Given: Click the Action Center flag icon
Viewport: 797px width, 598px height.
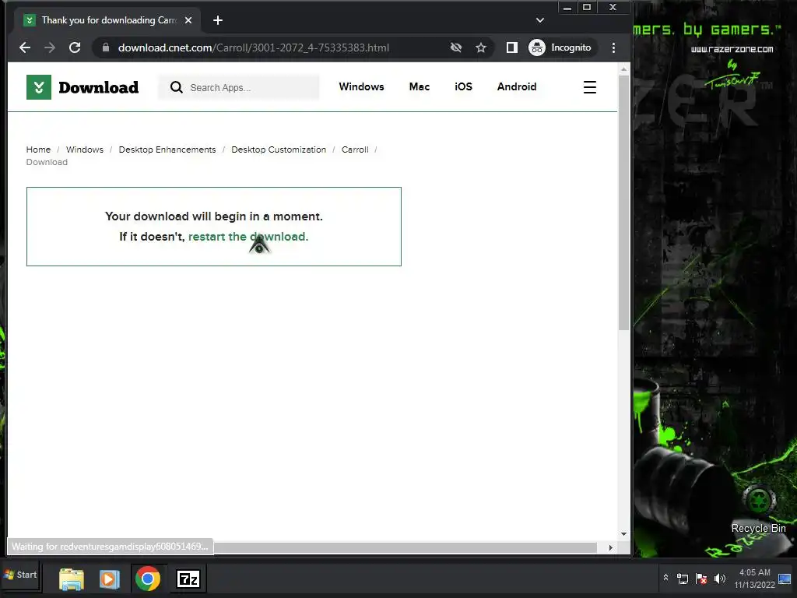Looking at the screenshot, I should 701,579.
